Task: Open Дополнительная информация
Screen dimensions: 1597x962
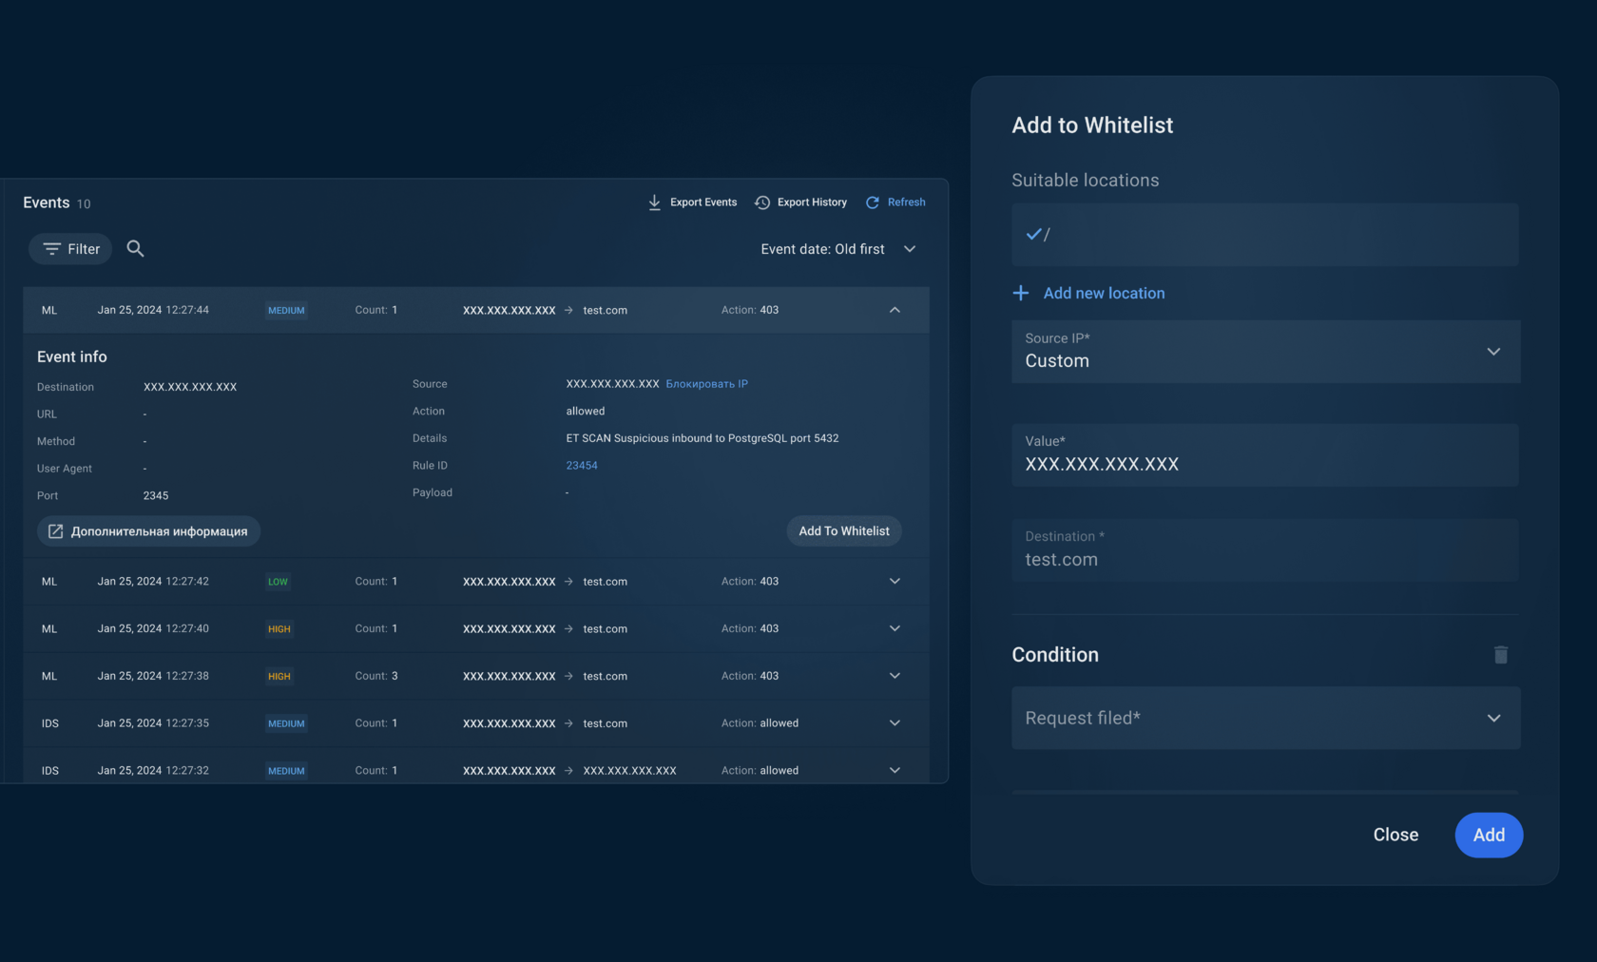Action: [148, 531]
